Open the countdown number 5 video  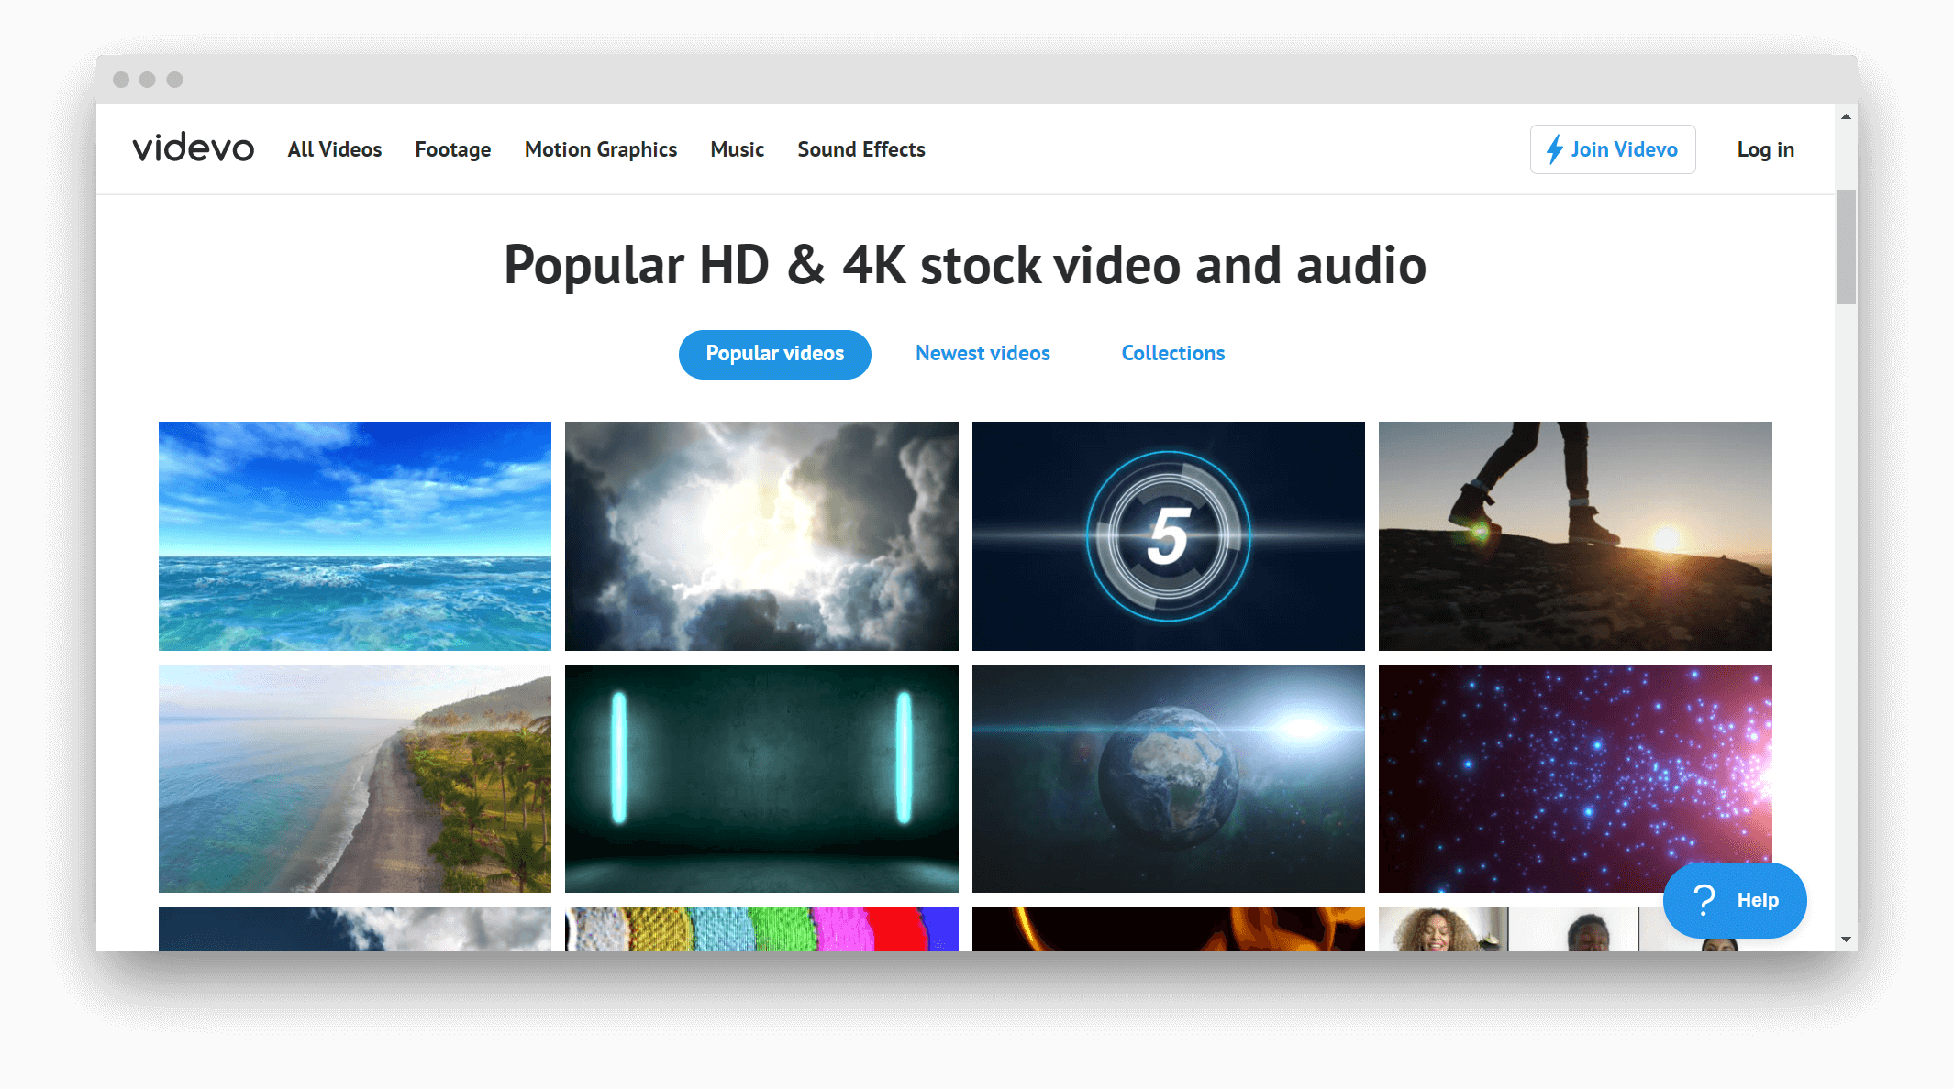1168,536
